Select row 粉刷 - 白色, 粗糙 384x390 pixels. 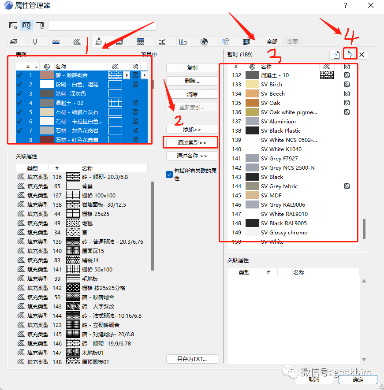82,84
